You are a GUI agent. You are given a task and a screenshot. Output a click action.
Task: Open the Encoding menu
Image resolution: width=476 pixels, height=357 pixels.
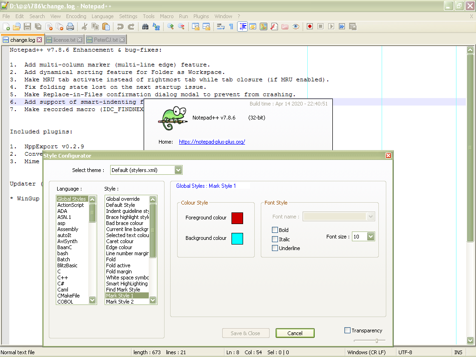pos(76,16)
